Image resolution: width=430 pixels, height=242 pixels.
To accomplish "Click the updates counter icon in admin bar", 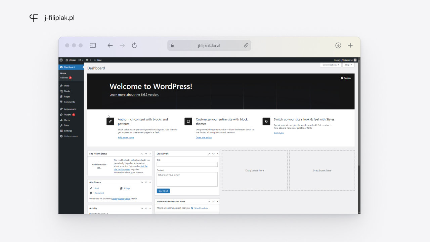I will [80, 60].
